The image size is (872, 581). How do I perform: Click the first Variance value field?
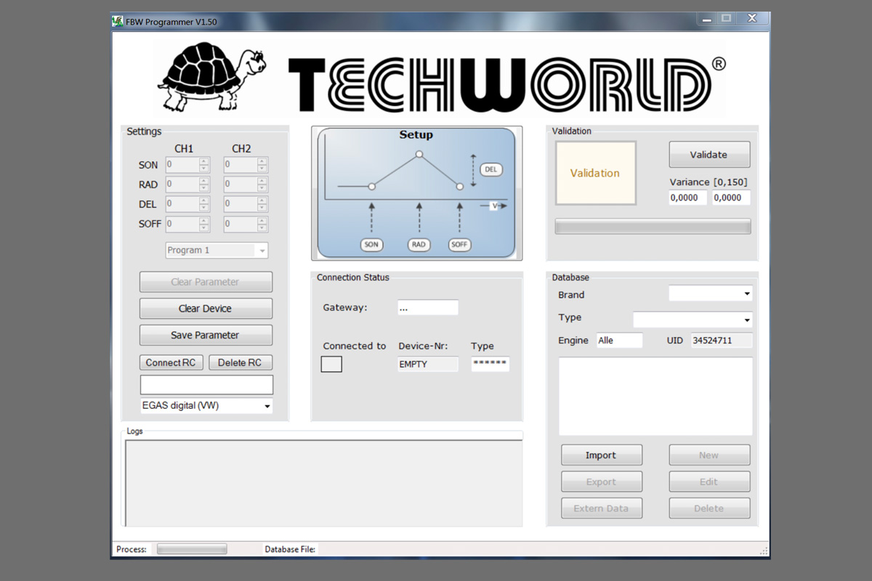tap(687, 198)
